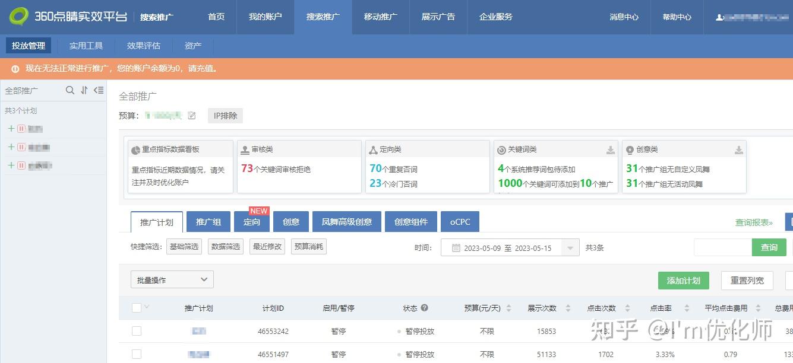
Task: Click the download icon on the 创意类 card
Action: (738, 149)
